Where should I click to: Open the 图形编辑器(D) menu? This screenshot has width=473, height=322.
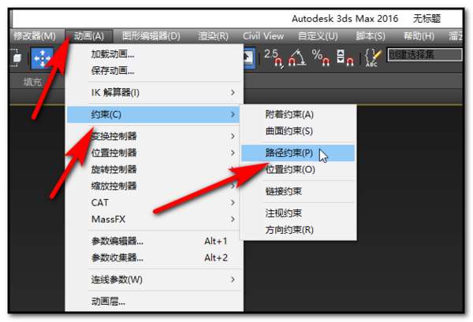(x=151, y=36)
